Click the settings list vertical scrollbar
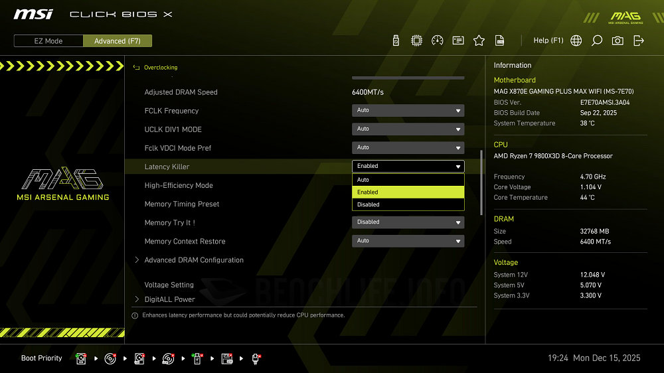This screenshot has height=373, width=664. [x=482, y=182]
